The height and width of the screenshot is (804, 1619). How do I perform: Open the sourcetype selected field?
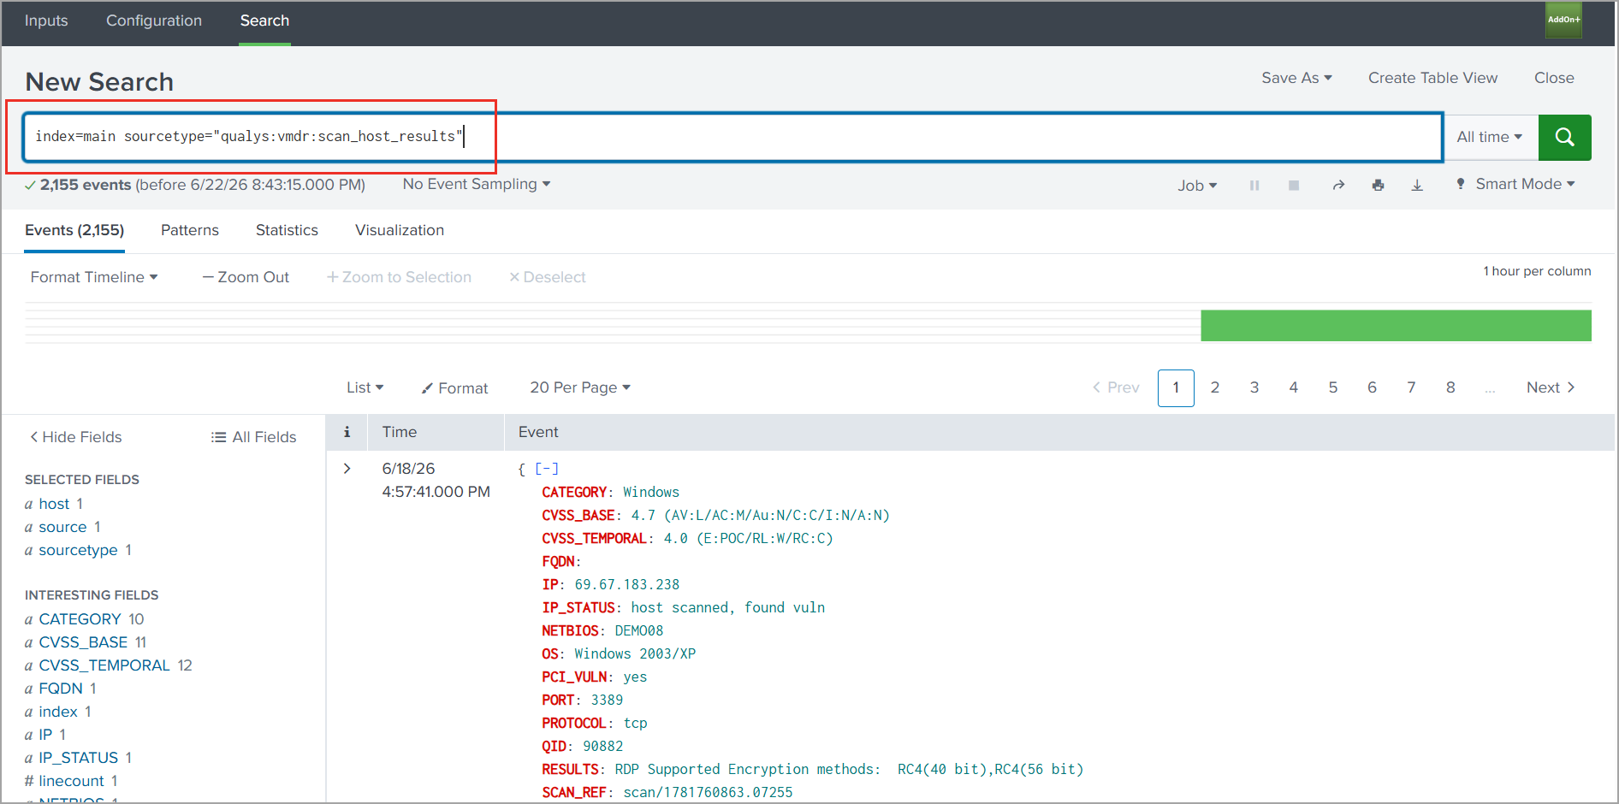tap(78, 550)
